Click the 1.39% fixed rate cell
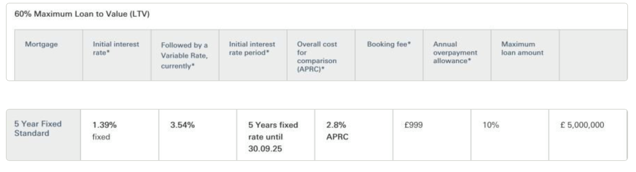The width and height of the screenshot is (636, 172). pyautogui.click(x=120, y=135)
